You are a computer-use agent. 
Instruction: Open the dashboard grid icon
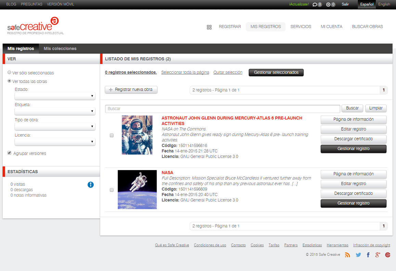pyautogui.click(x=209, y=27)
